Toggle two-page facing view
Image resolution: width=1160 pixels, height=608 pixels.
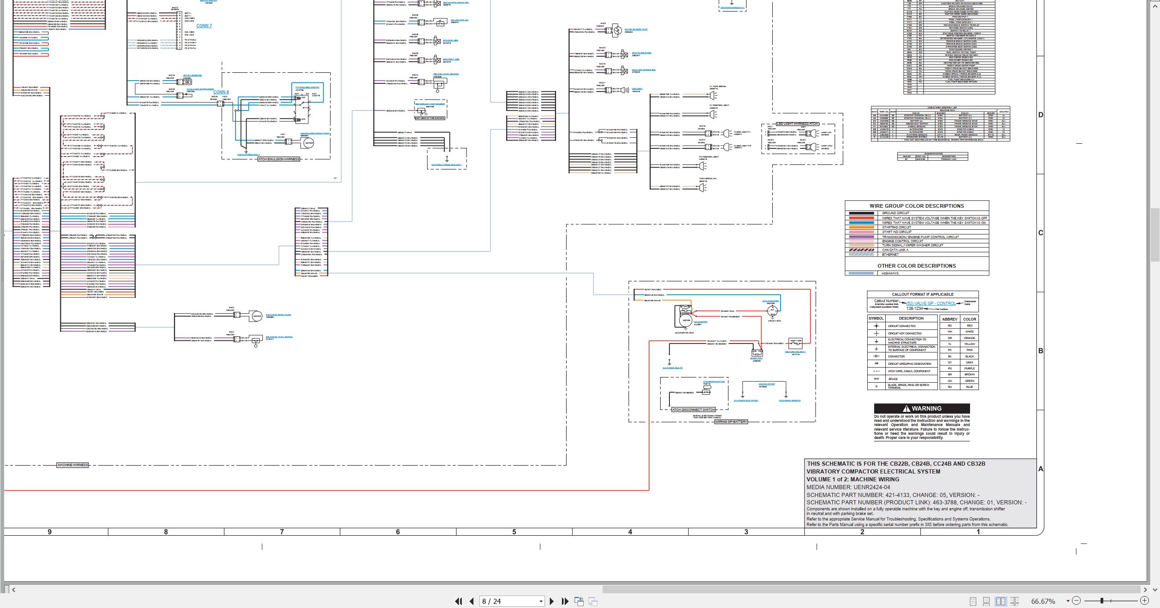[1000, 601]
